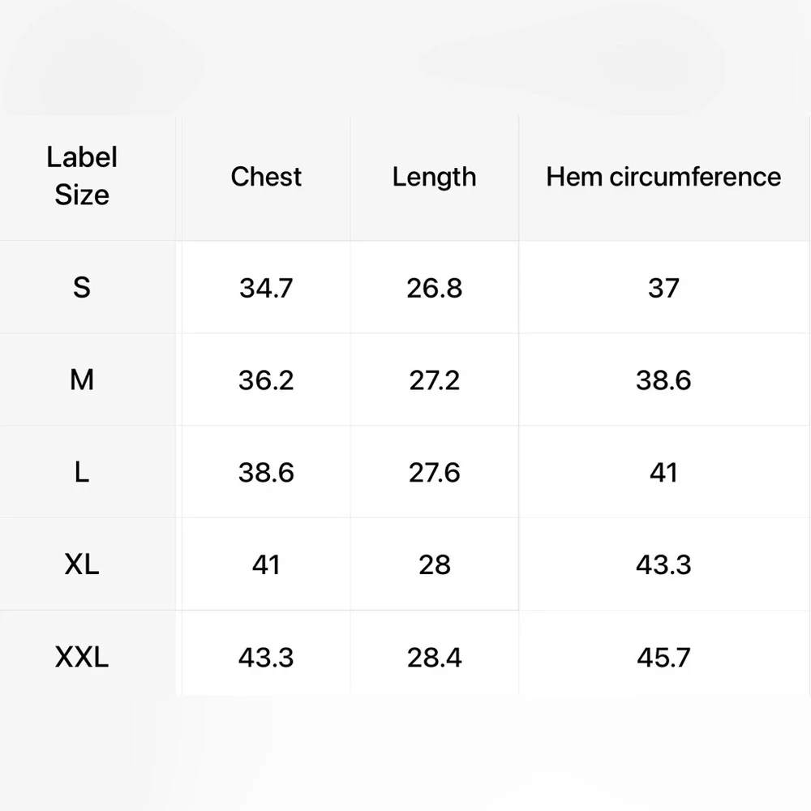Image resolution: width=811 pixels, height=811 pixels.
Task: Click the XL size row label
Action: (x=82, y=564)
